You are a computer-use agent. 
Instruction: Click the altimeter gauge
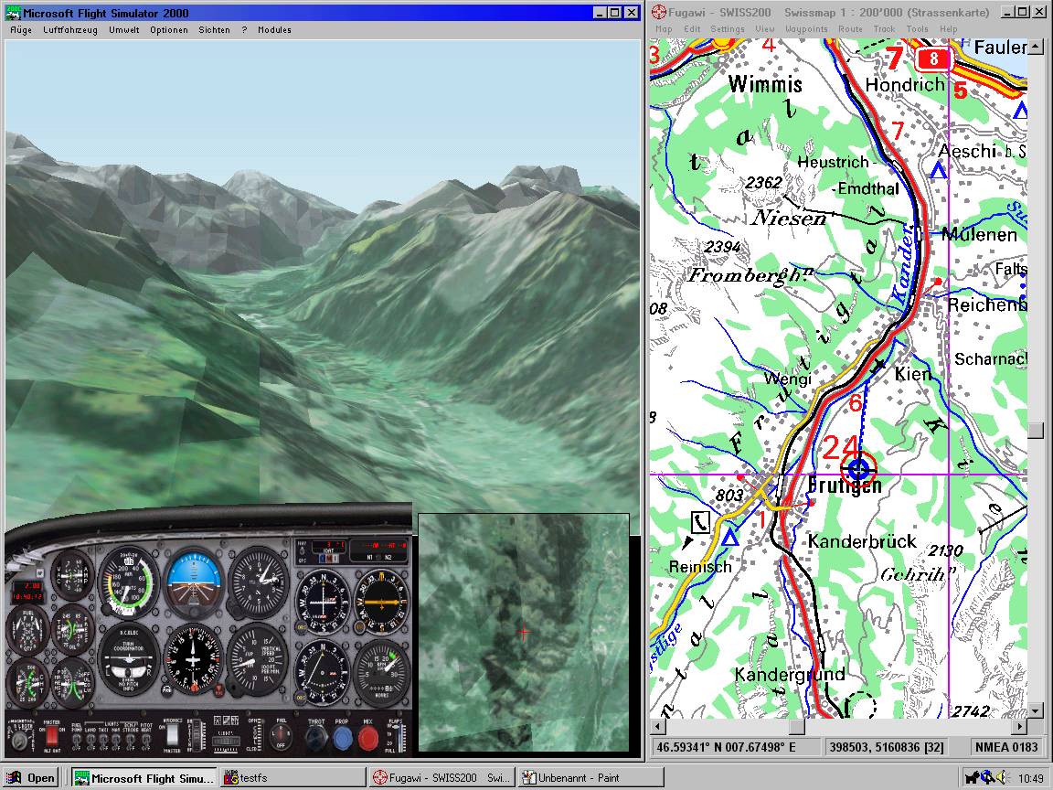pos(257,581)
